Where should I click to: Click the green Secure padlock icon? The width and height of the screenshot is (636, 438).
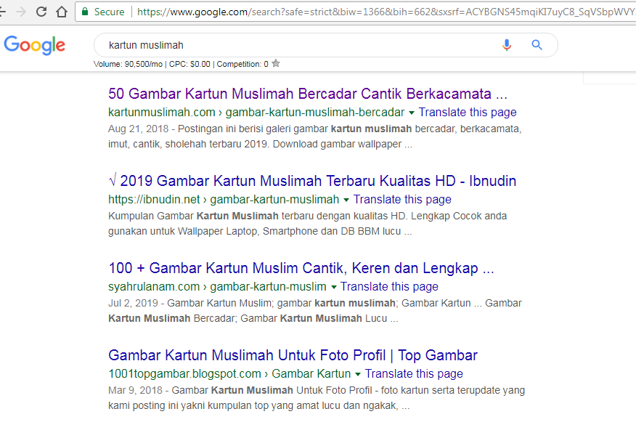(85, 12)
